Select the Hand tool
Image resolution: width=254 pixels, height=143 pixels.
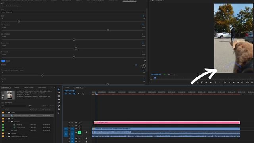click(x=59, y=110)
